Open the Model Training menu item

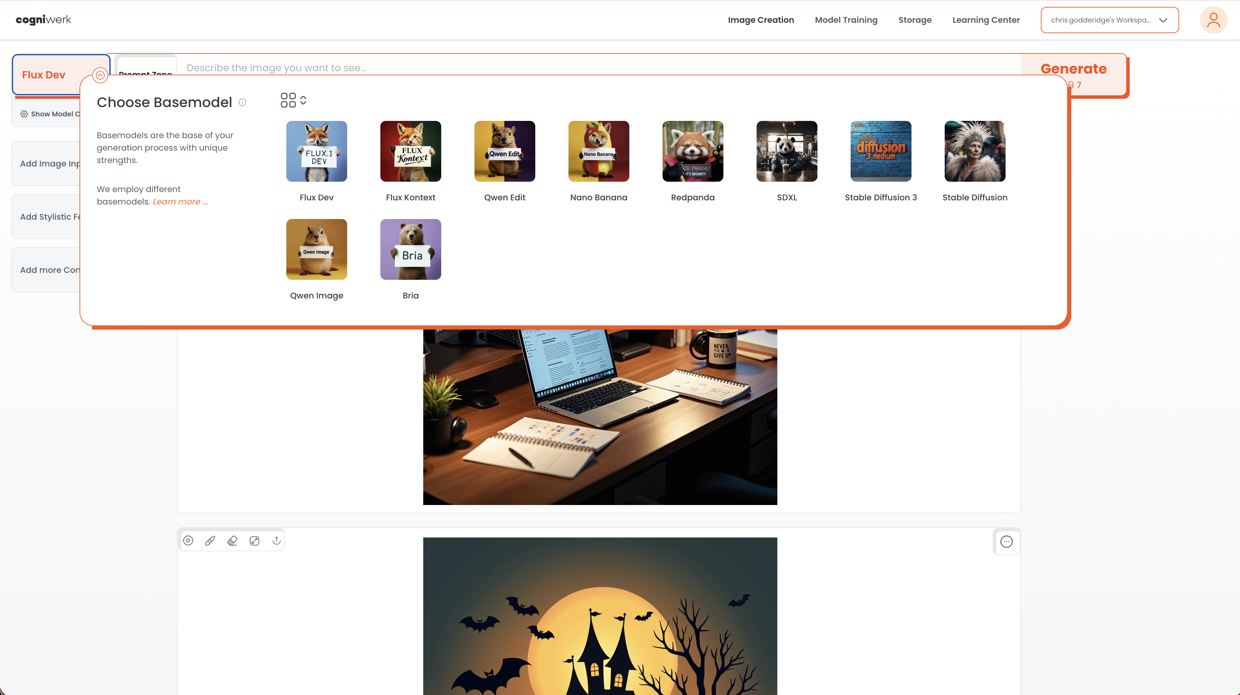click(x=846, y=20)
